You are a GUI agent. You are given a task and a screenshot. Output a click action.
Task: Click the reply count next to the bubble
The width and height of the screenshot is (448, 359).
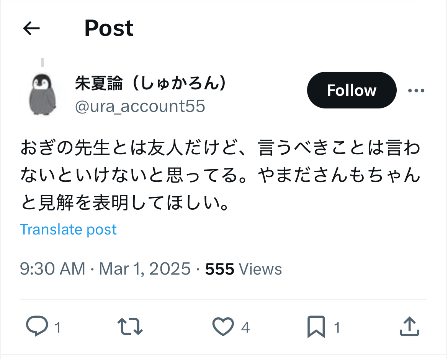(x=58, y=327)
